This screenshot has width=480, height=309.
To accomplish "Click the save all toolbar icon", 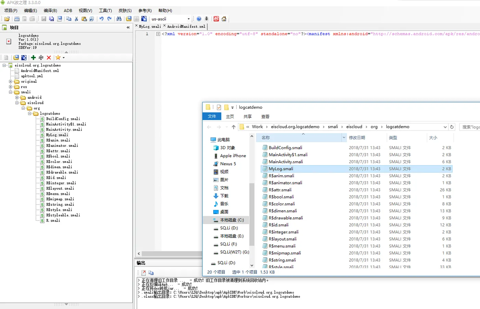I will [x=51, y=19].
